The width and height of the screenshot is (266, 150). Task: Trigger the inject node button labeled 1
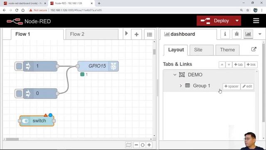pyautogui.click(x=19, y=66)
